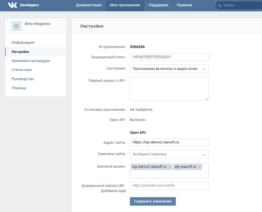Open the Правила page
262x212 pixels.
pos(185,5)
